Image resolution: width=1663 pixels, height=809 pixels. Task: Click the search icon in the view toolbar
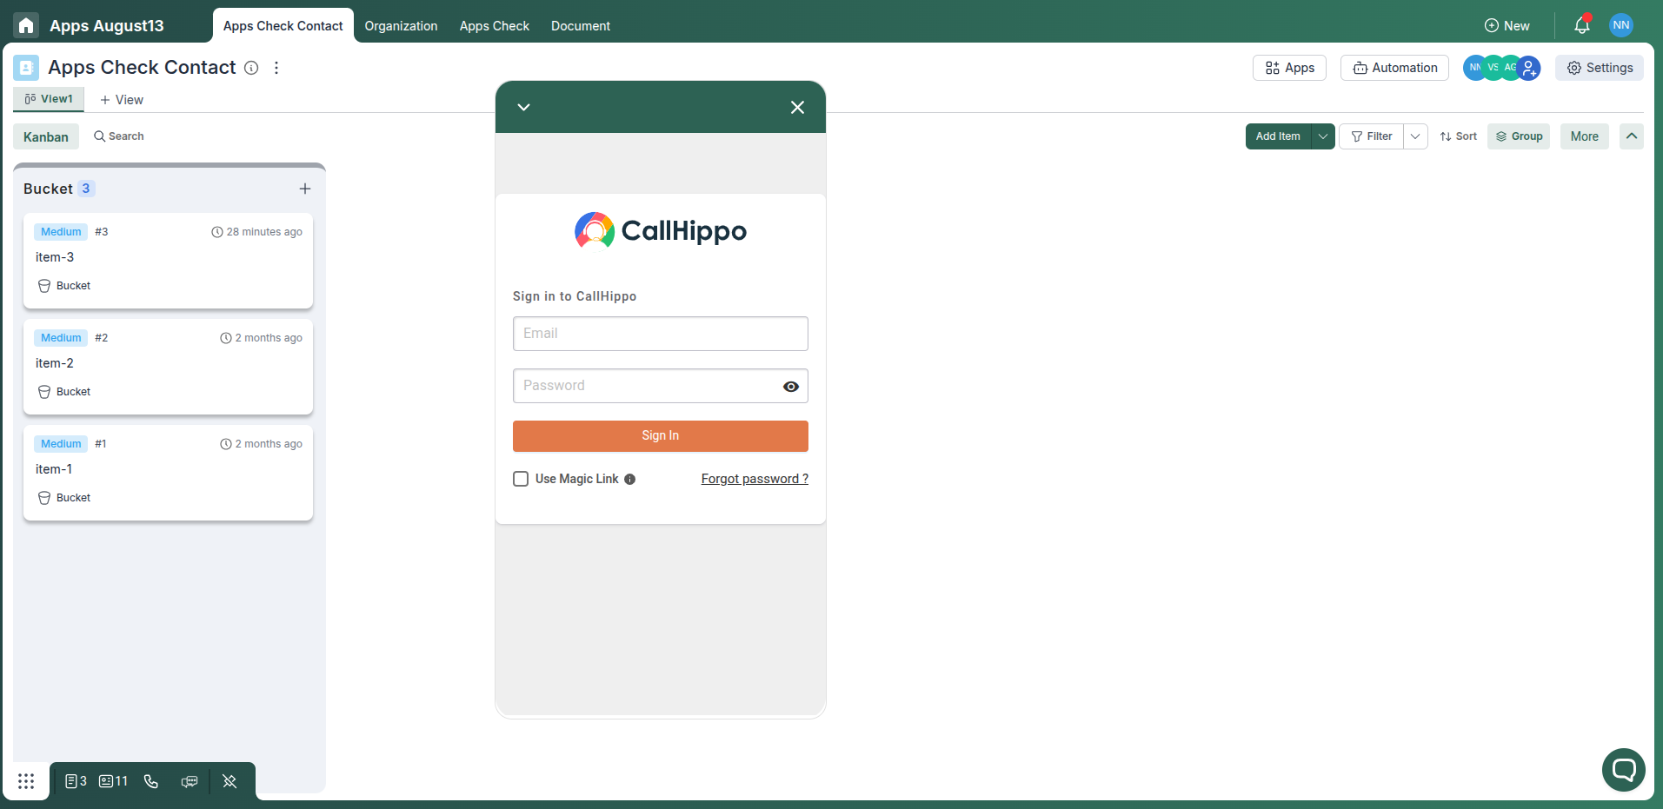click(100, 136)
